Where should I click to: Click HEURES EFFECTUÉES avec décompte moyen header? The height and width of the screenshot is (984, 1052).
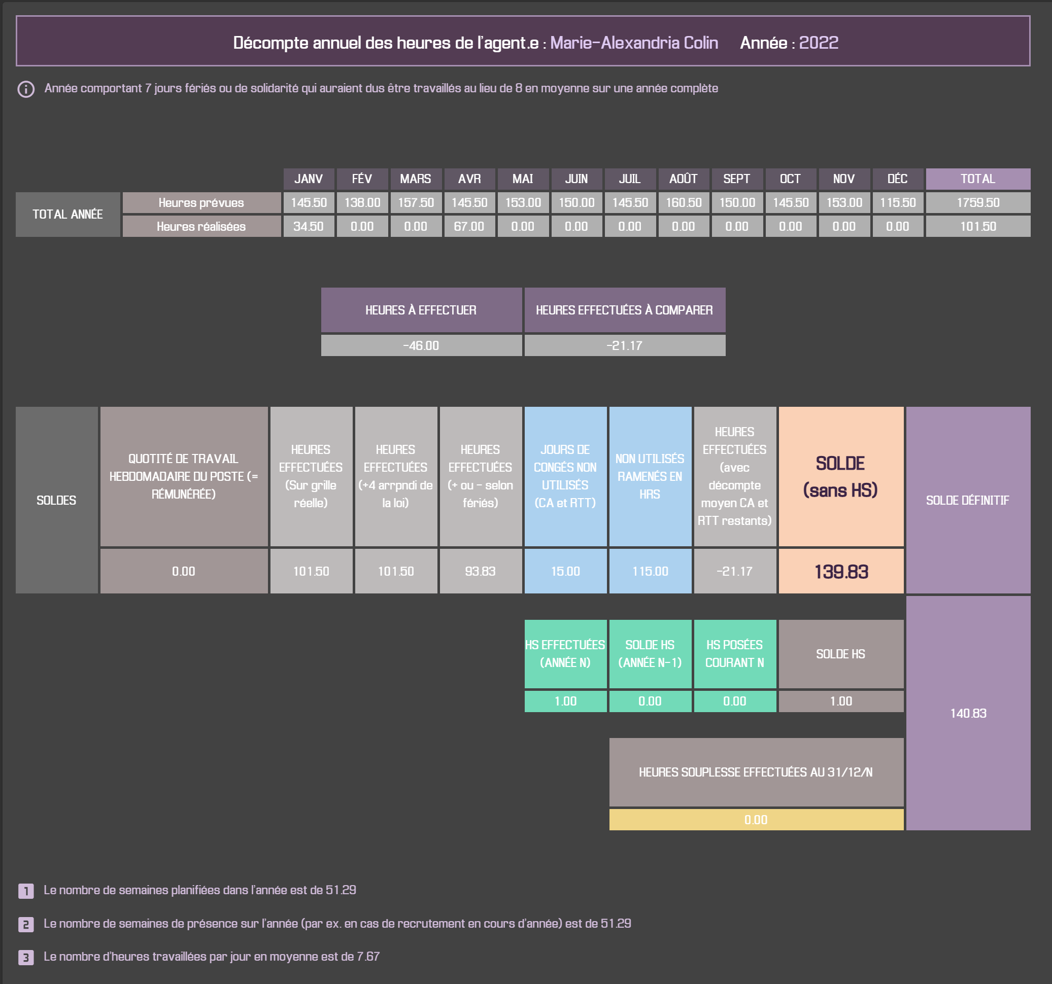(735, 476)
